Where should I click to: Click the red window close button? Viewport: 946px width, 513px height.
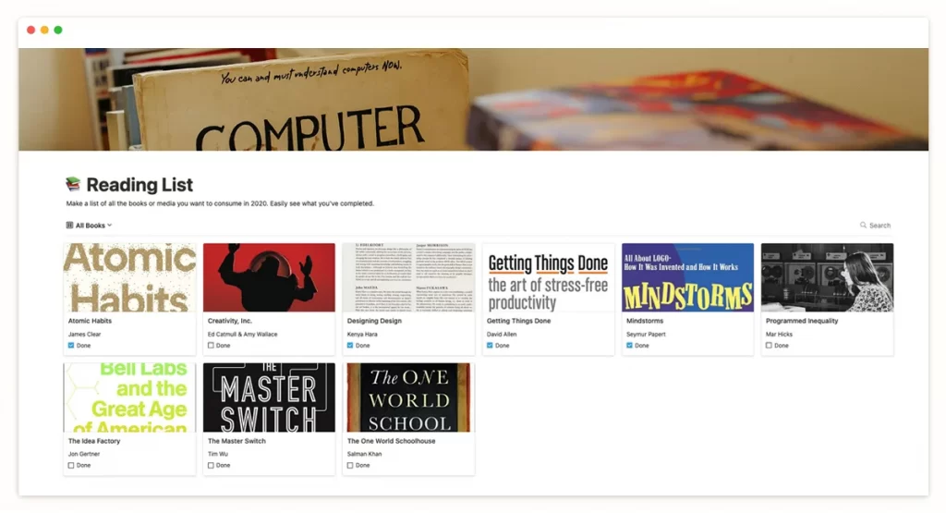coord(30,30)
